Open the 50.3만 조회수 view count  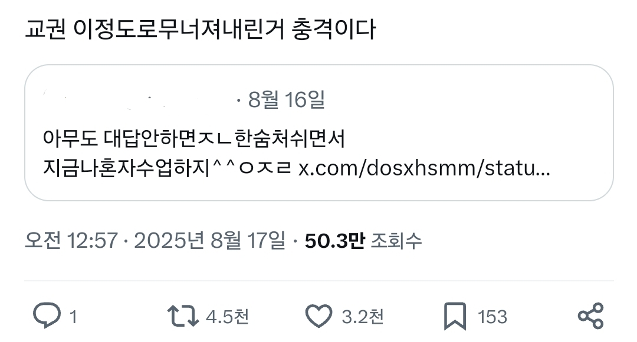(x=363, y=241)
